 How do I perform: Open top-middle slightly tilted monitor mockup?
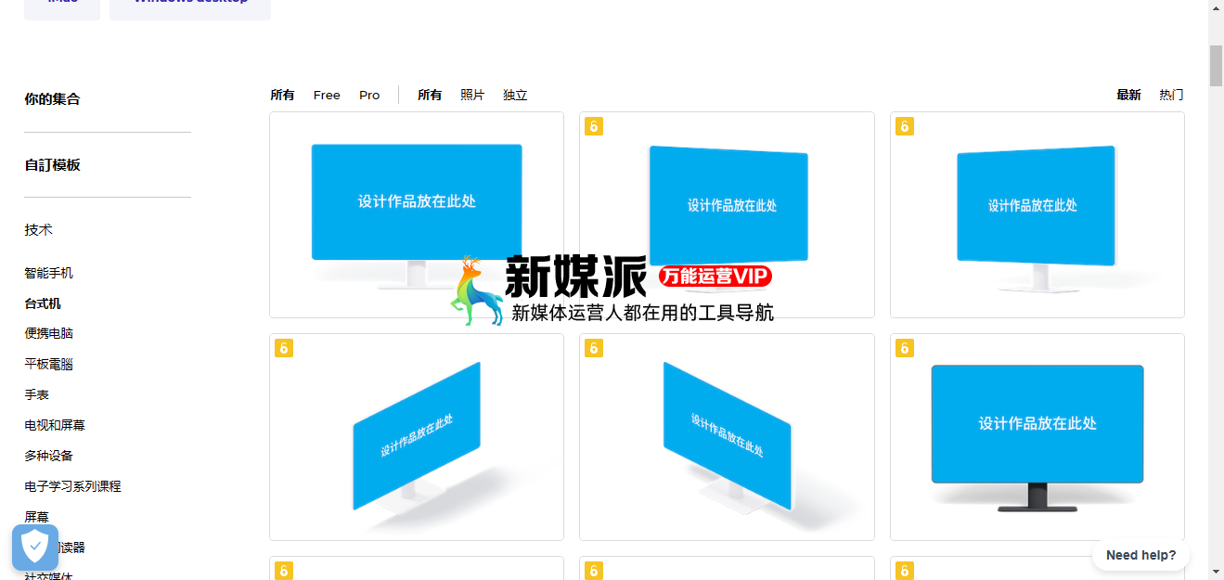click(727, 215)
